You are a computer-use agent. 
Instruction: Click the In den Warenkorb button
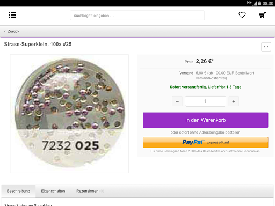pos(205,120)
